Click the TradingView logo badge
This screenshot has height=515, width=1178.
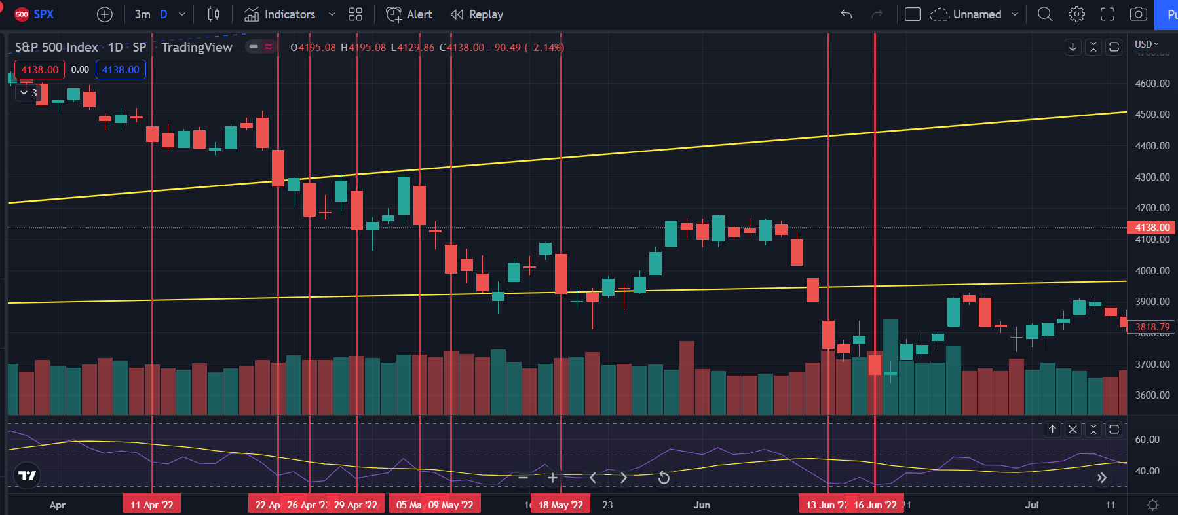click(27, 476)
